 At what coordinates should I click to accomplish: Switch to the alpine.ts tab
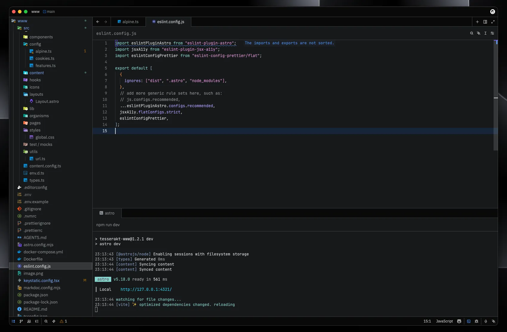(128, 22)
